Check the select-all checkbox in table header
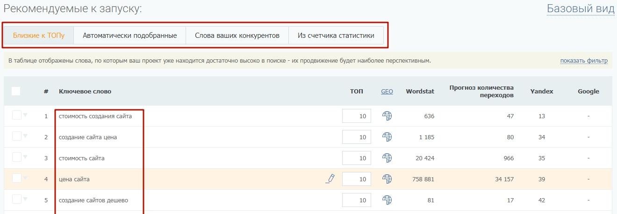The image size is (617, 214). 16,91
